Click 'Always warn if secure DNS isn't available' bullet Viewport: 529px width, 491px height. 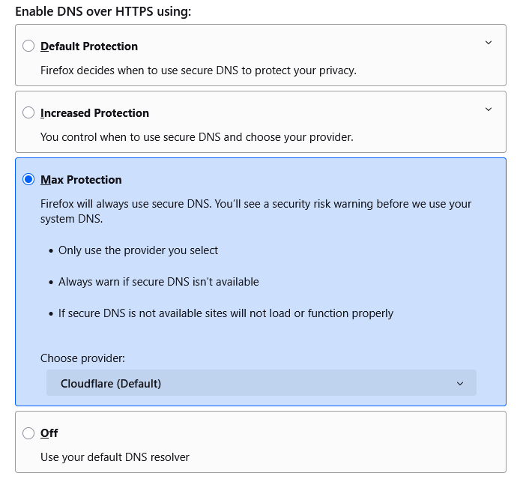coord(158,282)
